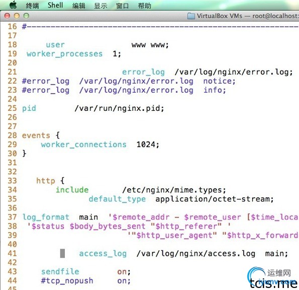This screenshot has height=290, width=299.
Task: Click the 'sendfile' directive on line 43
Action: tap(60, 272)
